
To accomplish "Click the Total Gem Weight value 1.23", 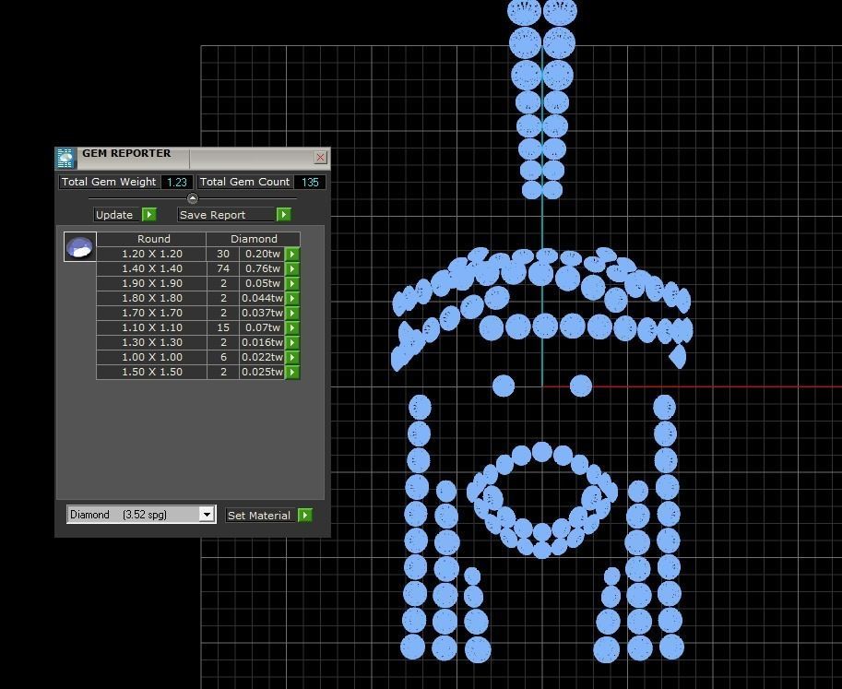I will coord(177,182).
